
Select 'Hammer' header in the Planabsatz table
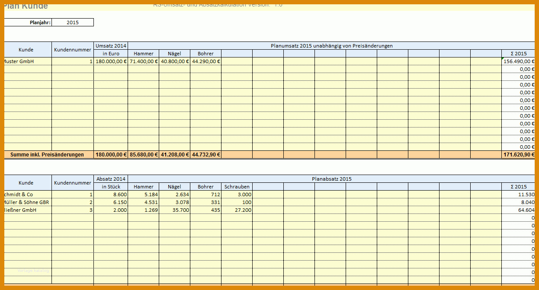pos(144,186)
